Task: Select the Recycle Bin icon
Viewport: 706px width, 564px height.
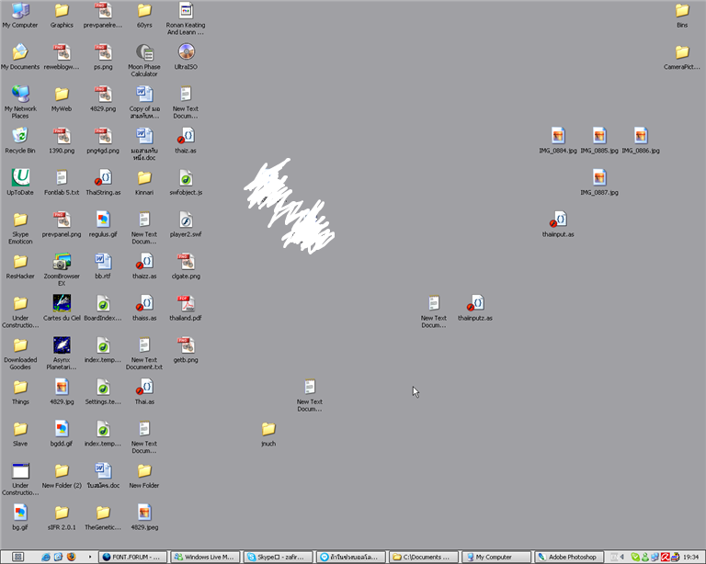Action: click(20, 141)
